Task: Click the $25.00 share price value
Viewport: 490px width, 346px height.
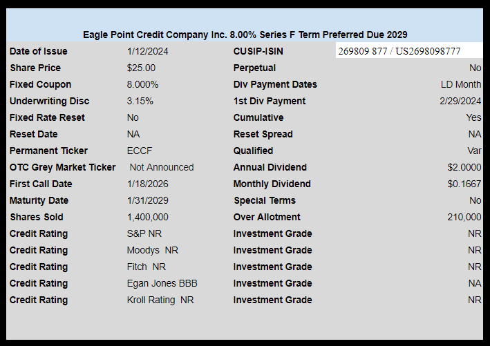Action: point(141,68)
